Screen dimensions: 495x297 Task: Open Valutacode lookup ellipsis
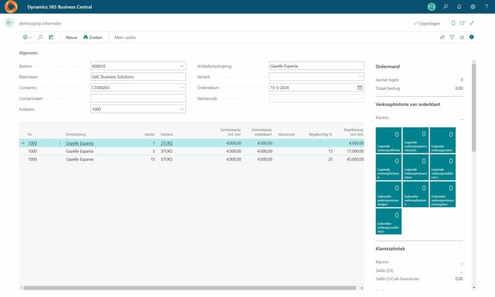tap(360, 98)
